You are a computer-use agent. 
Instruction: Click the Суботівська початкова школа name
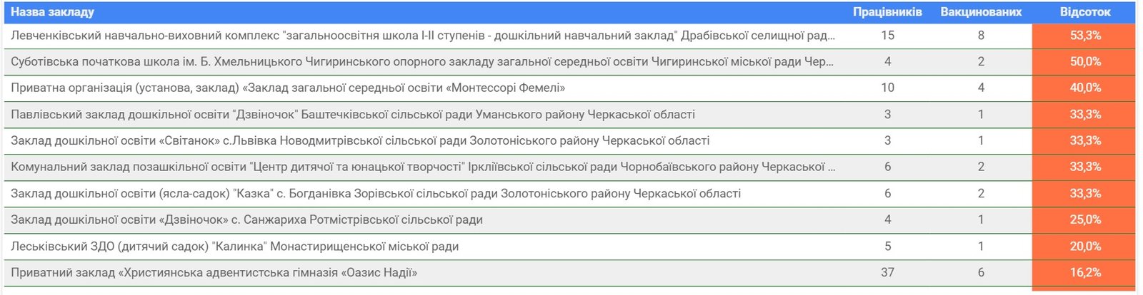point(421,62)
